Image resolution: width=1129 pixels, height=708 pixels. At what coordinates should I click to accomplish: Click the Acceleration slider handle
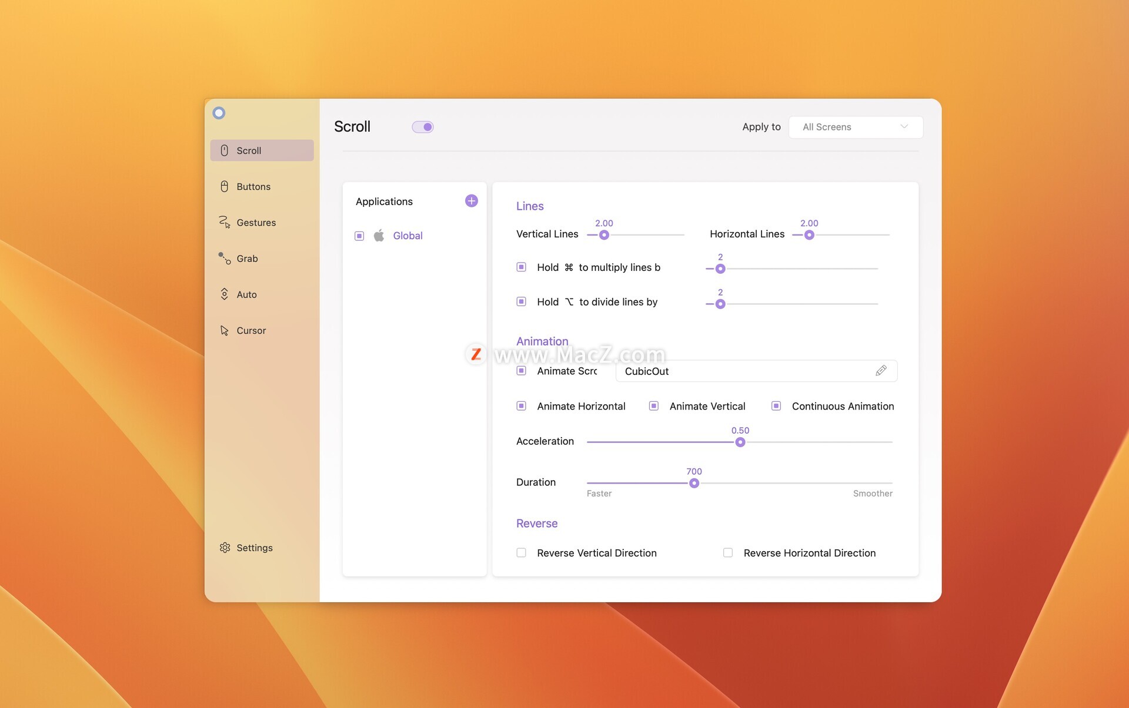(x=740, y=442)
